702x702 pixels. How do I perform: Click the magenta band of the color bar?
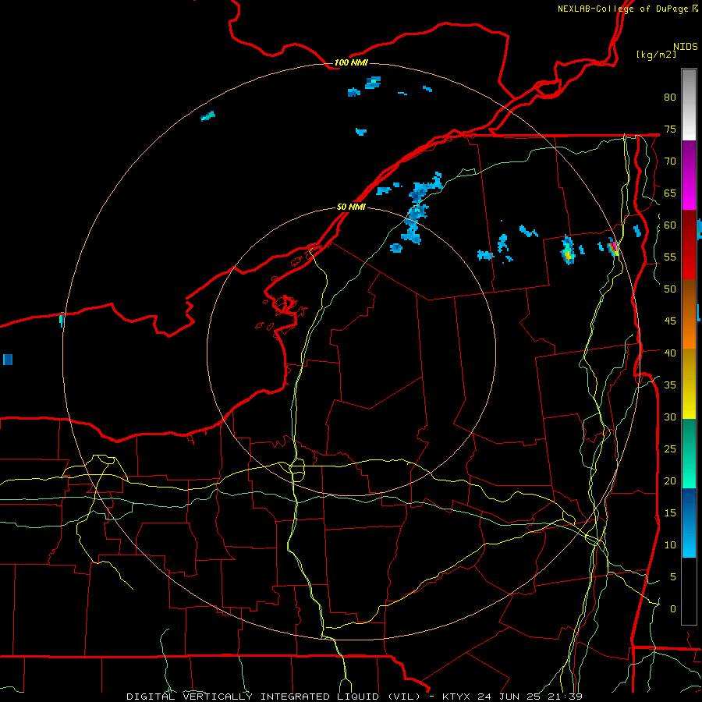[x=689, y=175]
